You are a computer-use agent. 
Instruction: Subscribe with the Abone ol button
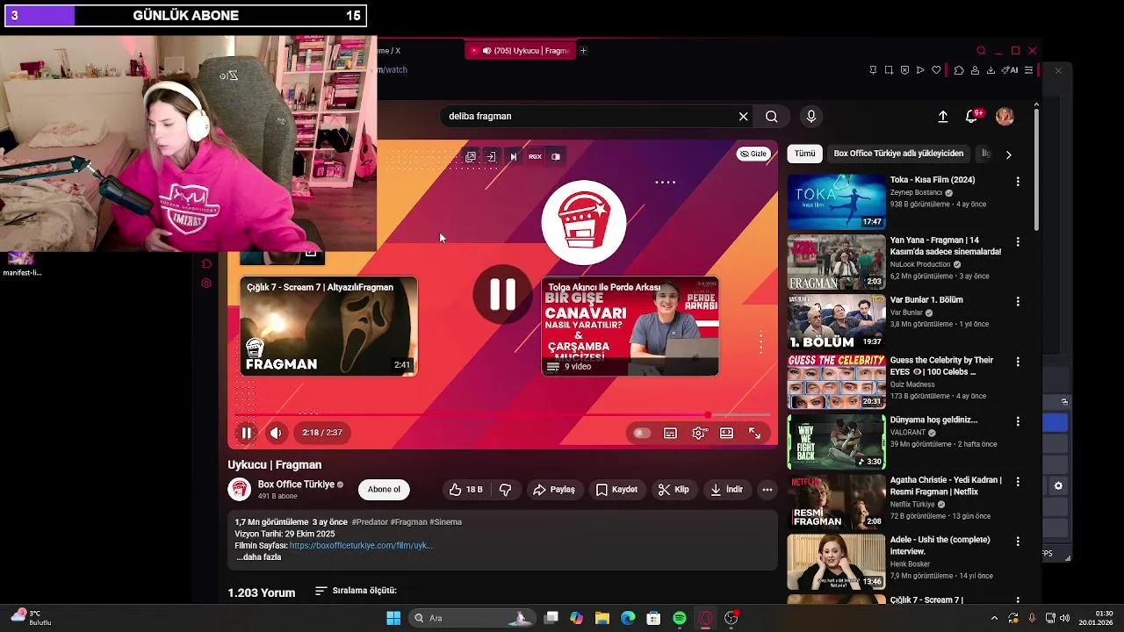coord(384,490)
